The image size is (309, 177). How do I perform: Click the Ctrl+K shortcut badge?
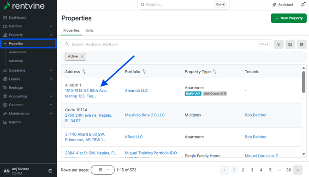point(220,5)
